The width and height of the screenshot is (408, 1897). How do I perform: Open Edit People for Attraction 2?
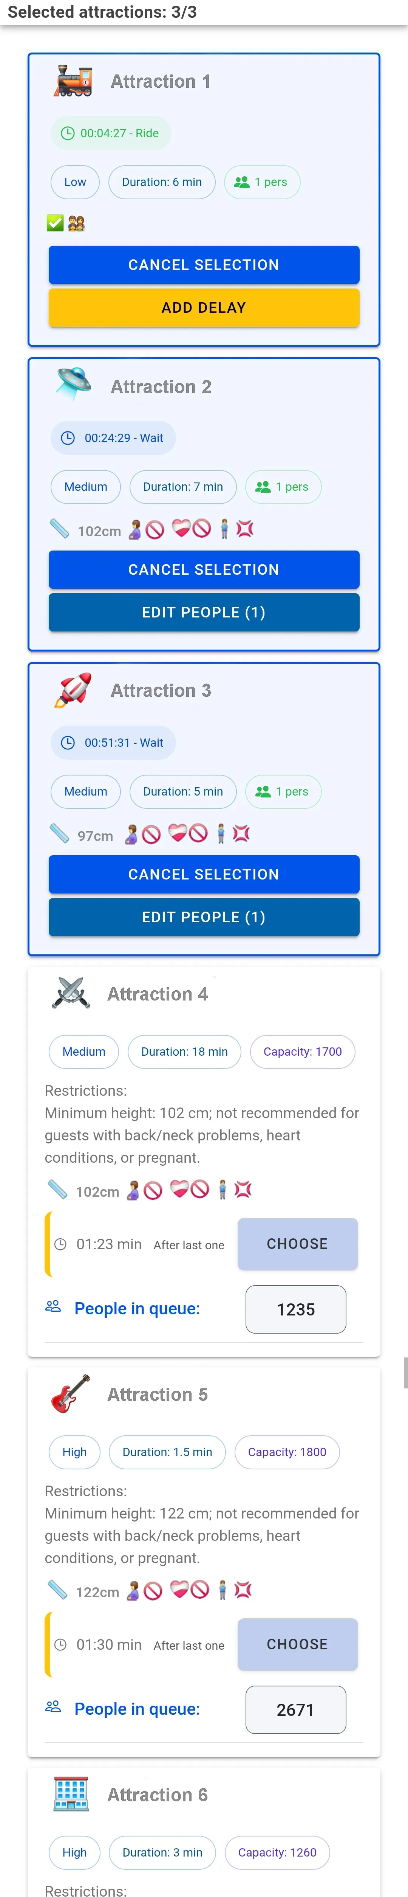pyautogui.click(x=204, y=612)
